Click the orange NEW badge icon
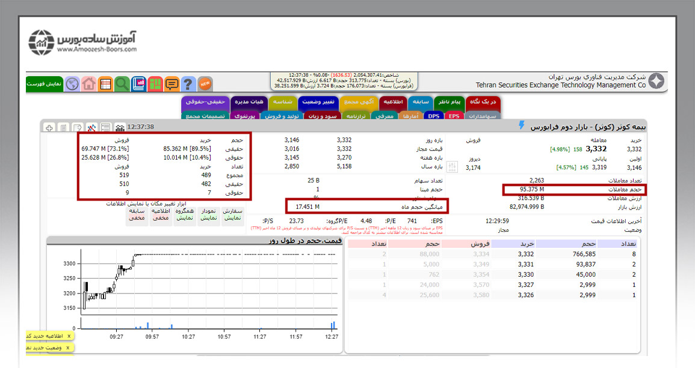Image resolution: width=695 pixels, height=368 pixels. click(205, 84)
